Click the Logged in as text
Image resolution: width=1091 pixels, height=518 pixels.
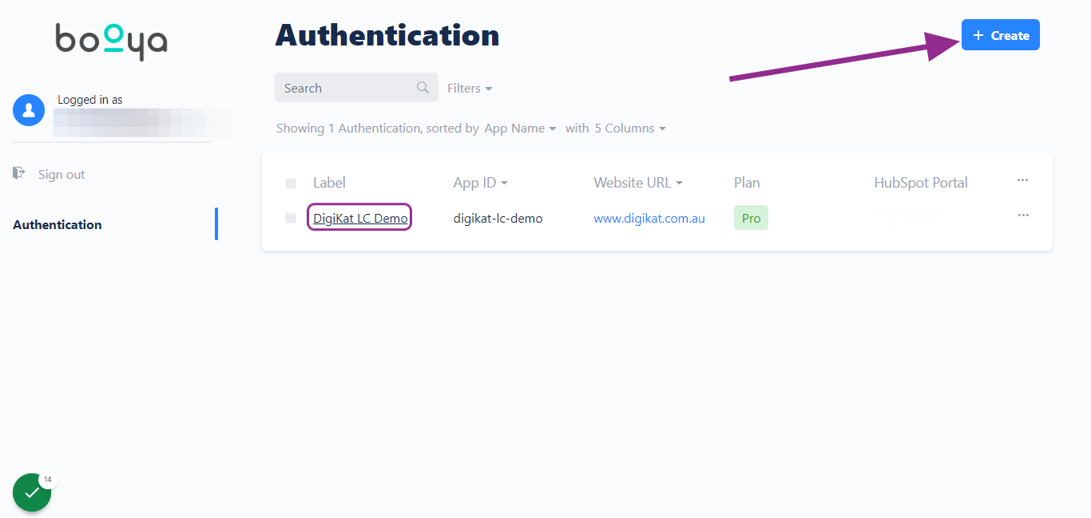coord(90,100)
